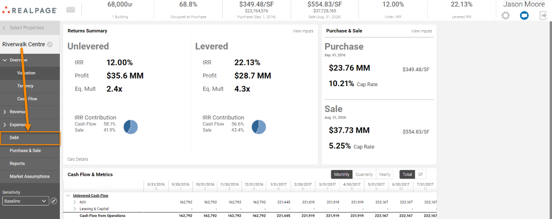Switch cash flow view to Quarterly
This screenshot has height=219, width=552.
pyautogui.click(x=364, y=174)
